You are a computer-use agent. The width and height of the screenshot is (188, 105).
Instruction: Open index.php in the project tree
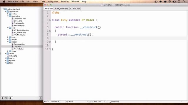point(13,56)
